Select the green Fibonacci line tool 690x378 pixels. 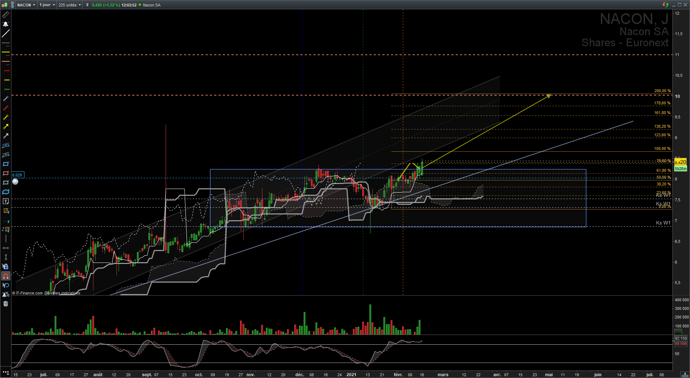click(x=6, y=222)
